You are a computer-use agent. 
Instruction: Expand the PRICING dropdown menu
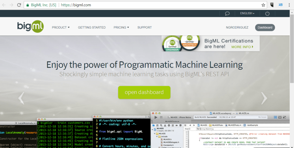[x=121, y=27]
